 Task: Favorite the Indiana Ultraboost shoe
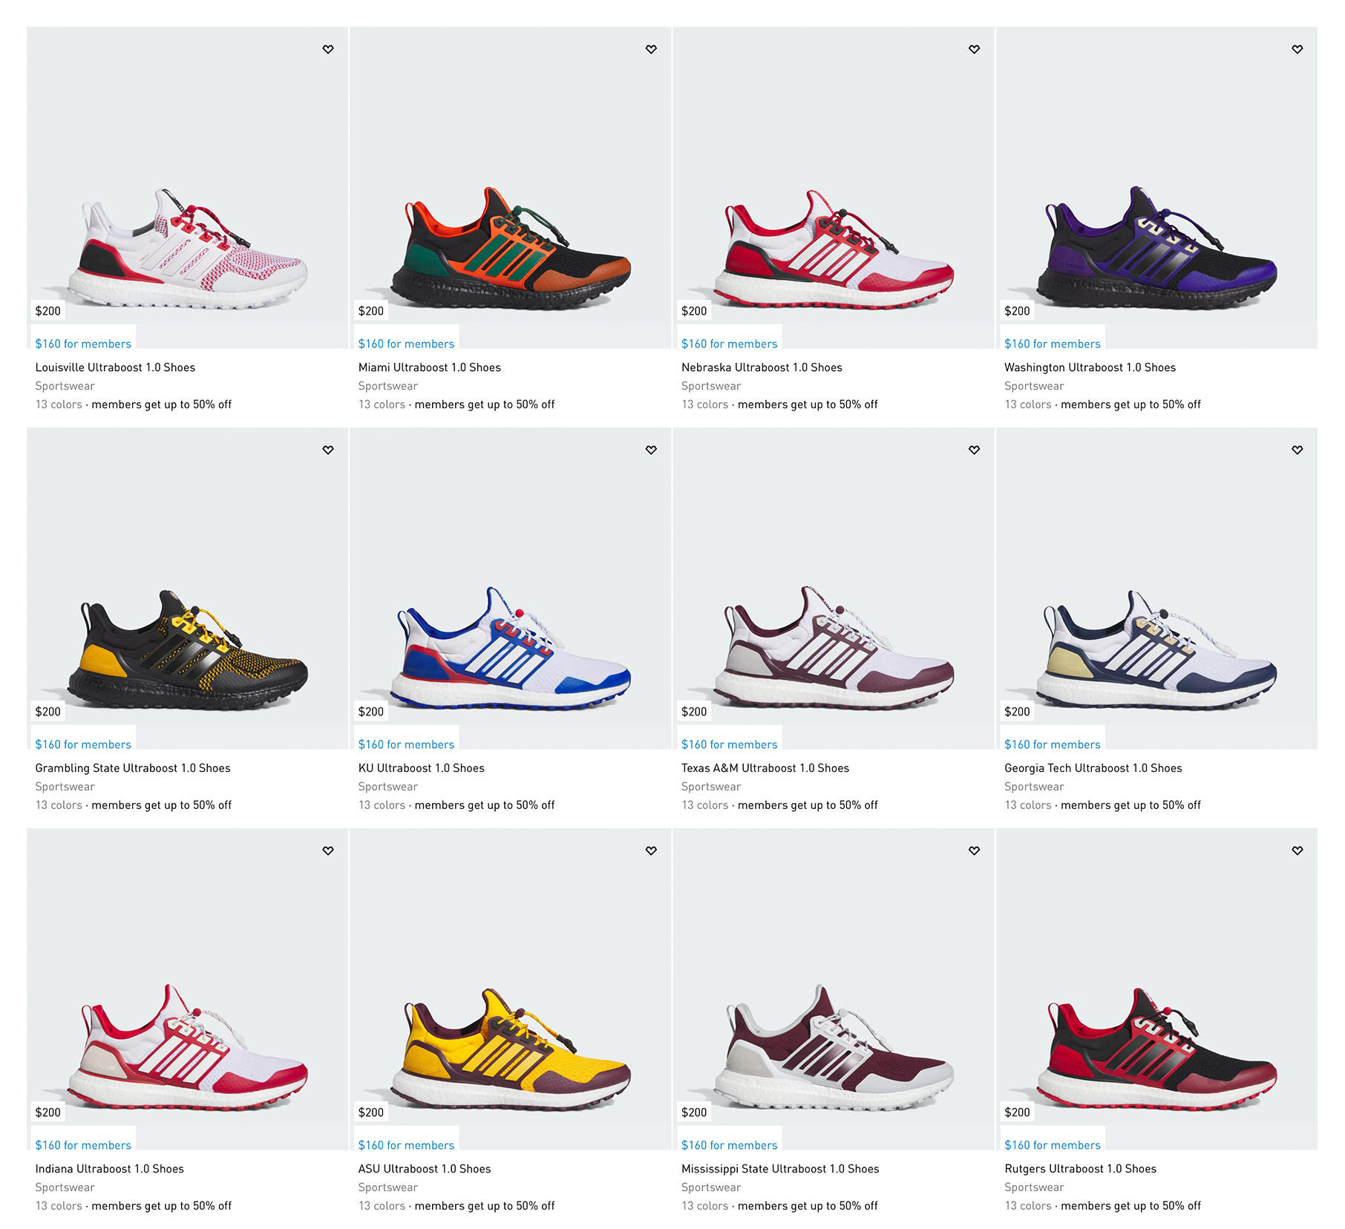pyautogui.click(x=328, y=851)
